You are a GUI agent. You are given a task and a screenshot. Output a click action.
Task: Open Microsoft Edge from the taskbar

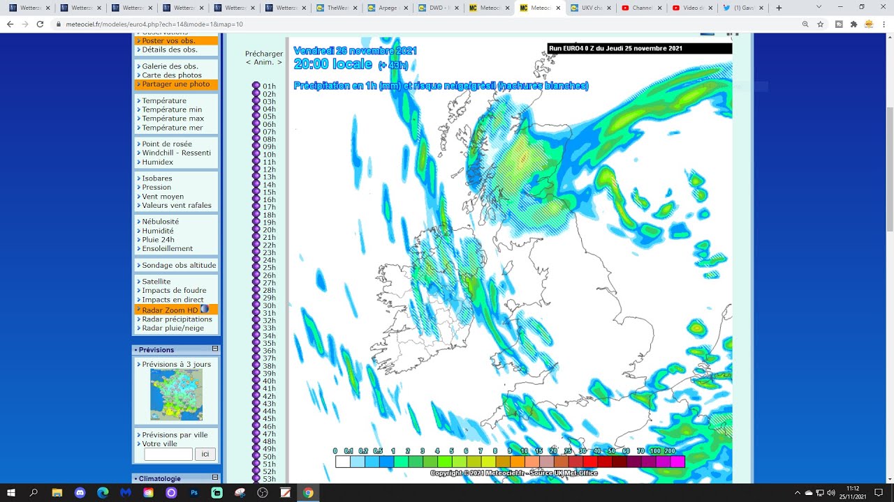point(103,492)
